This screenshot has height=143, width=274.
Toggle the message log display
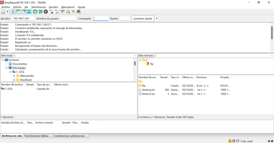pos(13,12)
